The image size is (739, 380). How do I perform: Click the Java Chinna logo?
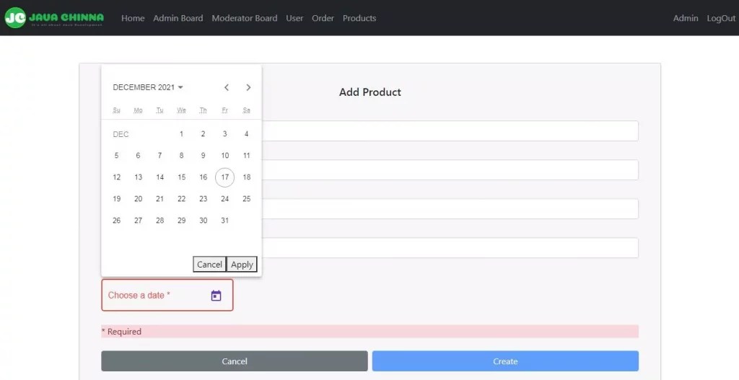[53, 18]
